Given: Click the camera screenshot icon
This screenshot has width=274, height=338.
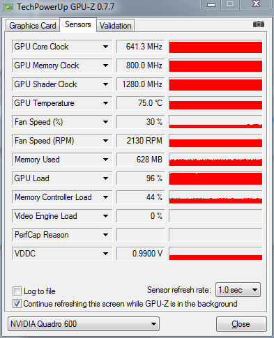Looking at the screenshot, I should [259, 24].
